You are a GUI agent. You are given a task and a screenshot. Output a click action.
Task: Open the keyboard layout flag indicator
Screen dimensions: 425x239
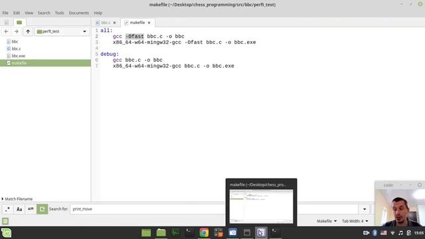(x=384, y=233)
